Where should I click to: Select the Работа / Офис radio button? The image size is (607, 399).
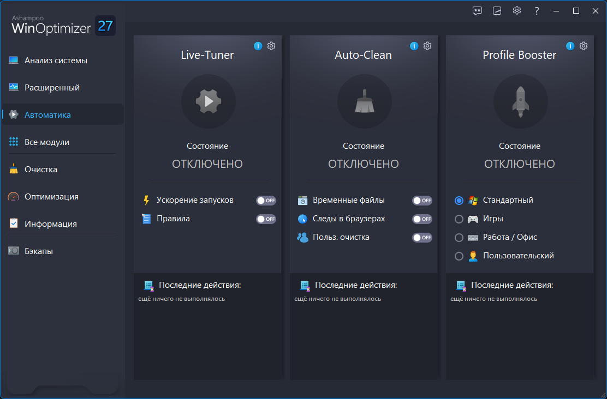click(x=459, y=238)
